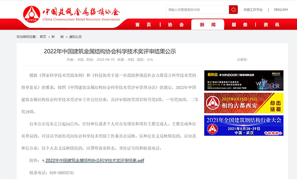297x179 pixels.
Task: Click the red search magnifier button
Action: click(x=233, y=10)
